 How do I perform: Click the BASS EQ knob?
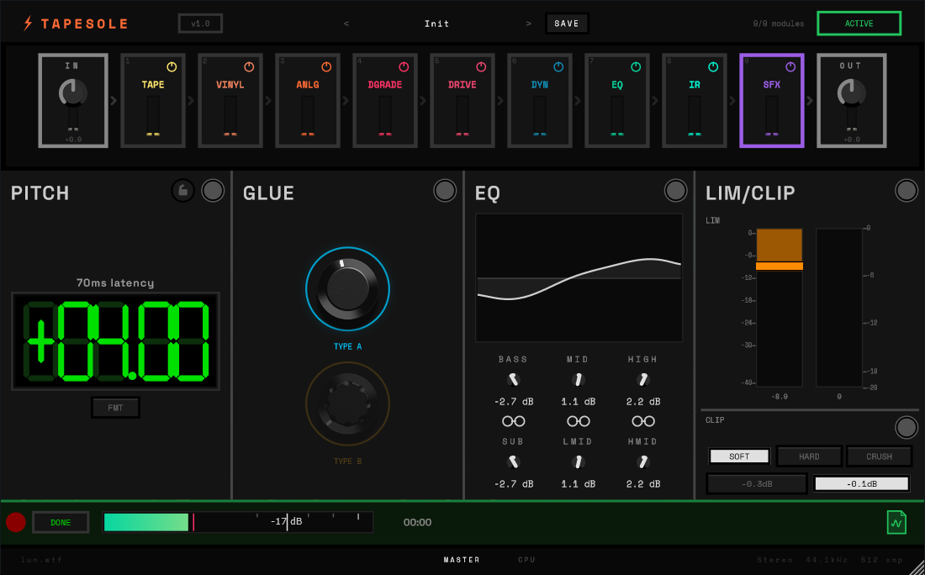(513, 379)
